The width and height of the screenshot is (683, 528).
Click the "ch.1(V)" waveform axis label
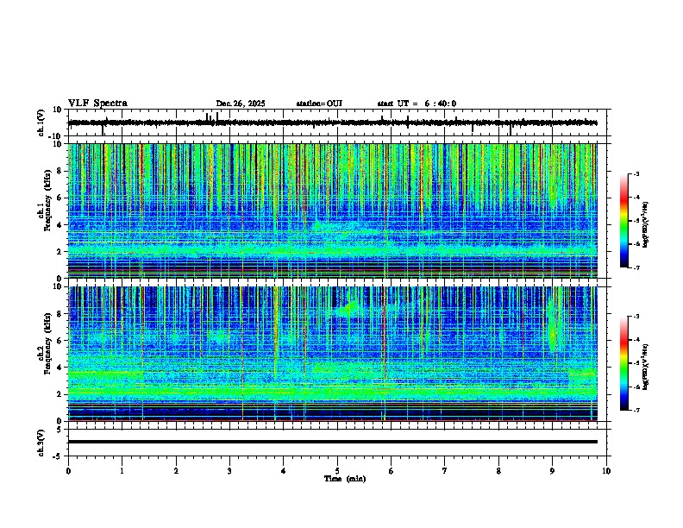(41, 123)
